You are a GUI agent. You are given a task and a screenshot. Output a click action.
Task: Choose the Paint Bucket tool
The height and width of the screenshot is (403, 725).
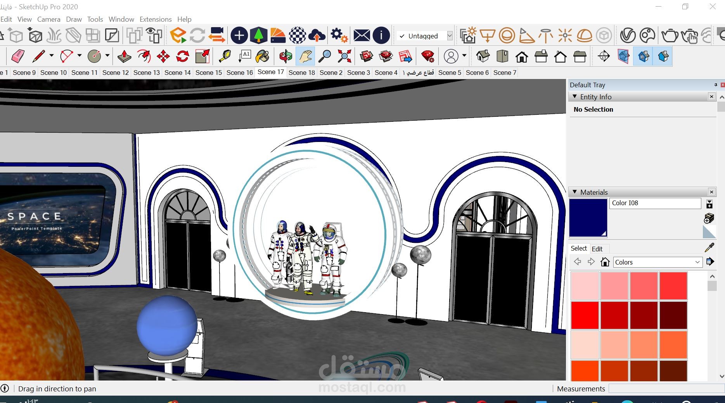[x=263, y=56]
